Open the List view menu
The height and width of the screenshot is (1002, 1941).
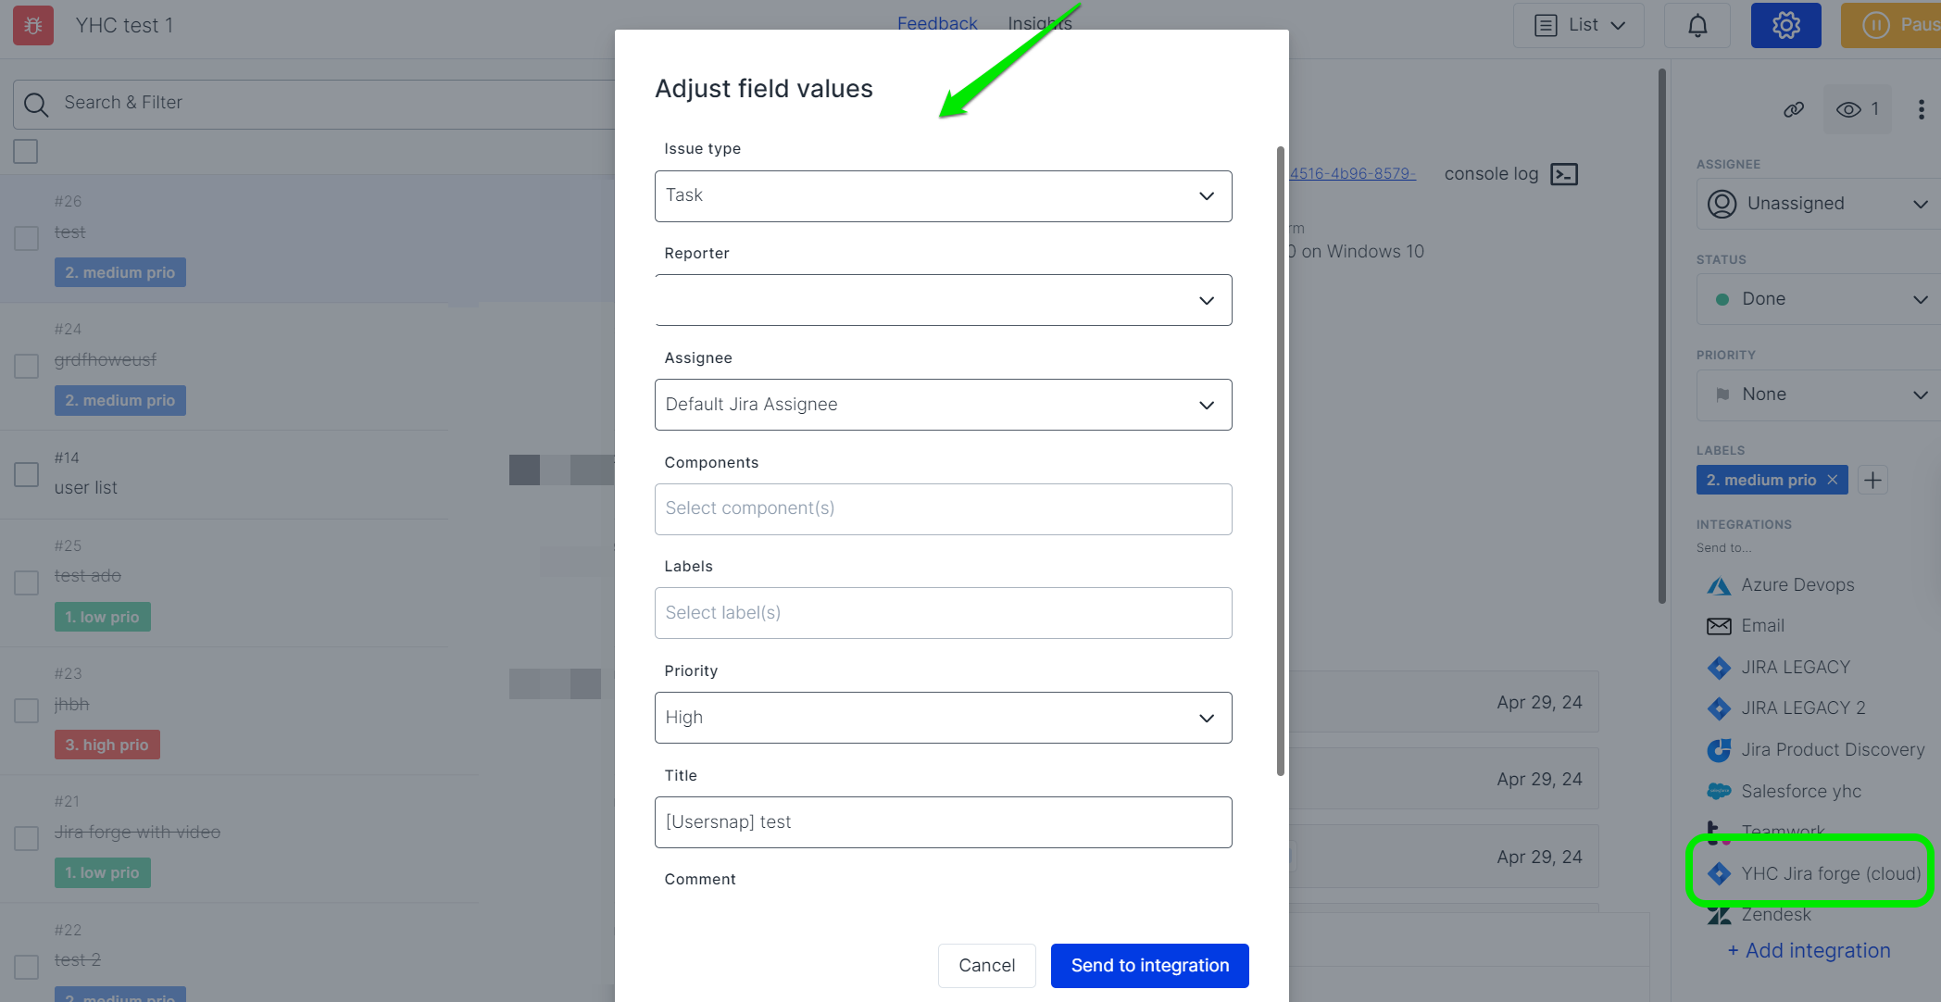[x=1579, y=26]
